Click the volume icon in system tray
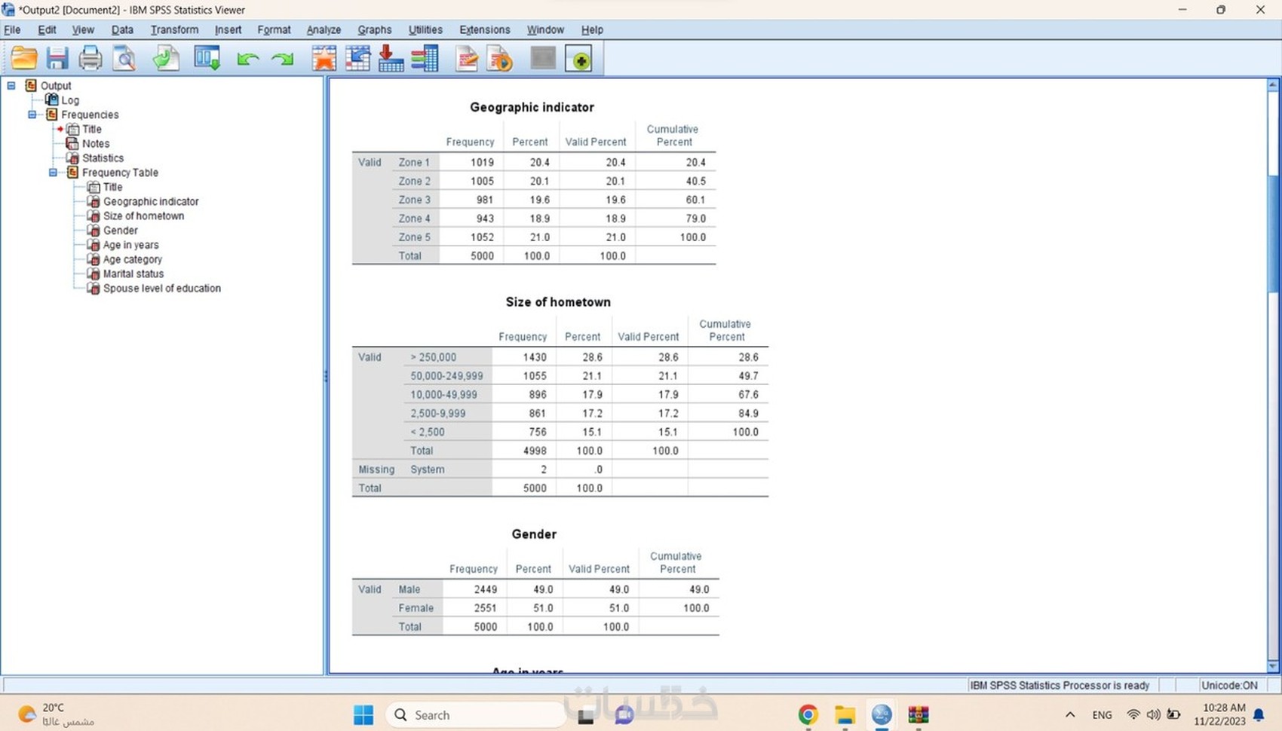Screen dimensions: 1282x731 point(1153,714)
